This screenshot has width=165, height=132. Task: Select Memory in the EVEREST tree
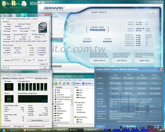[x=60, y=113]
